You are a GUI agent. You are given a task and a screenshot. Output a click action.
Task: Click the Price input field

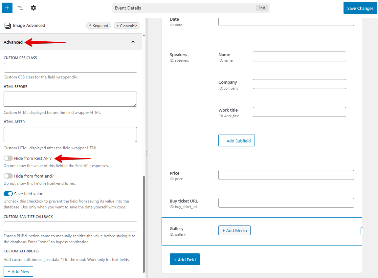pyautogui.click(x=286, y=175)
